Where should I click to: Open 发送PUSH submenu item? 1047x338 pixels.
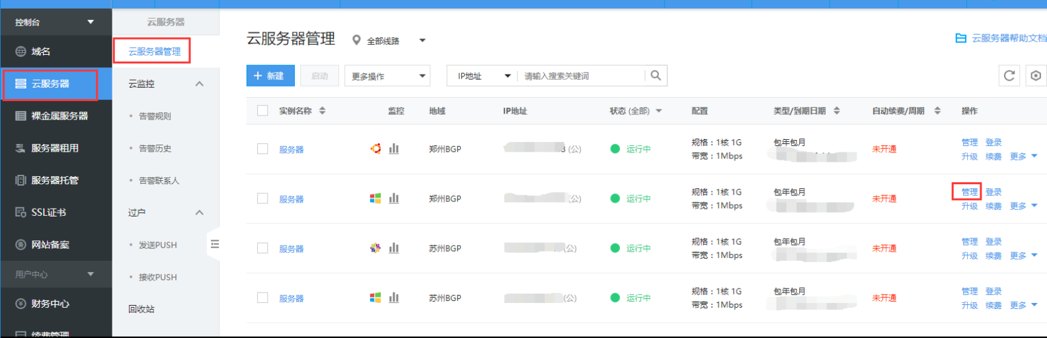[157, 245]
